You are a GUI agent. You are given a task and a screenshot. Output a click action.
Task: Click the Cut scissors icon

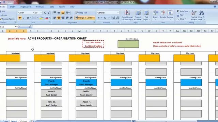[1, 11]
